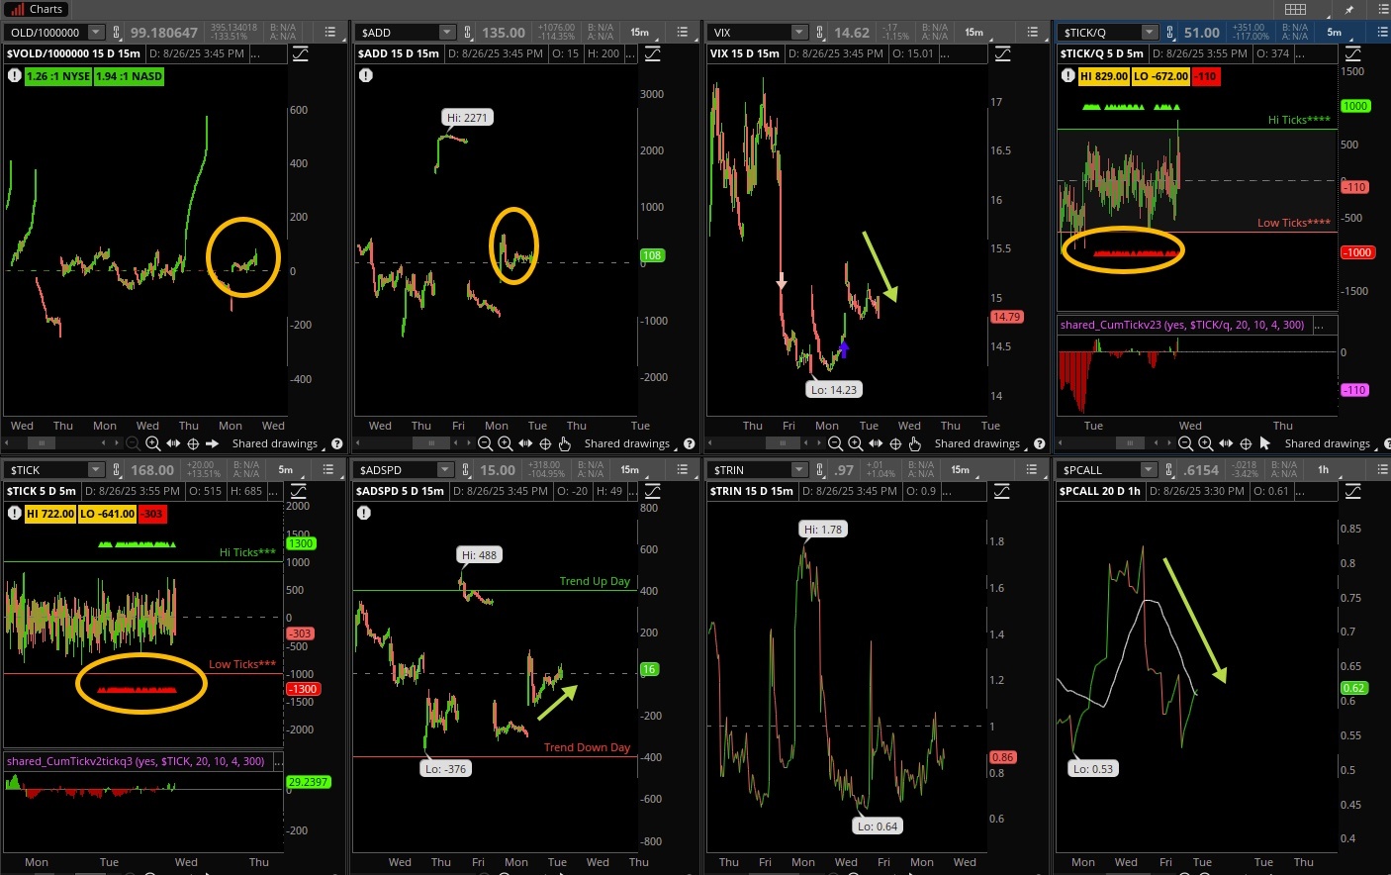Open the 15m timeframe selector for $TRIN
This screenshot has width=1391, height=875.
959,470
